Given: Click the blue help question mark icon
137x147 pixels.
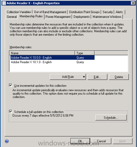Looking at the screenshot, I should point(7,141).
